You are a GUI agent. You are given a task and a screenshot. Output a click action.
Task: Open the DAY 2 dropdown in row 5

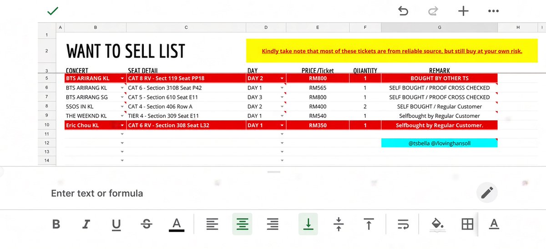pyautogui.click(x=283, y=78)
